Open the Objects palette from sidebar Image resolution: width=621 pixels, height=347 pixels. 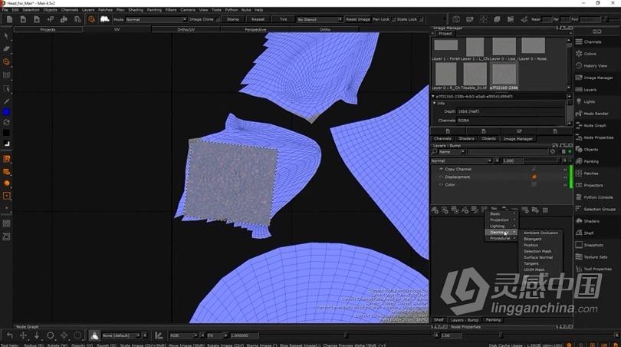coord(587,150)
